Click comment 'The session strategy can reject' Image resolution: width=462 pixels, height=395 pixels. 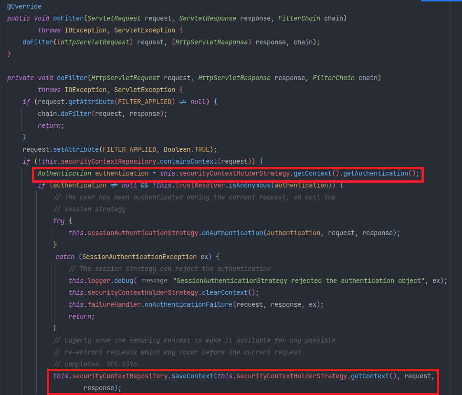click(169, 269)
